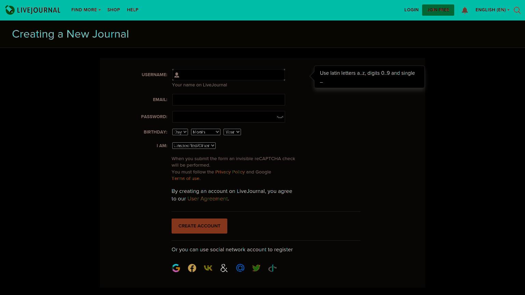Register with Google account icon
The height and width of the screenshot is (295, 525).
click(x=176, y=268)
